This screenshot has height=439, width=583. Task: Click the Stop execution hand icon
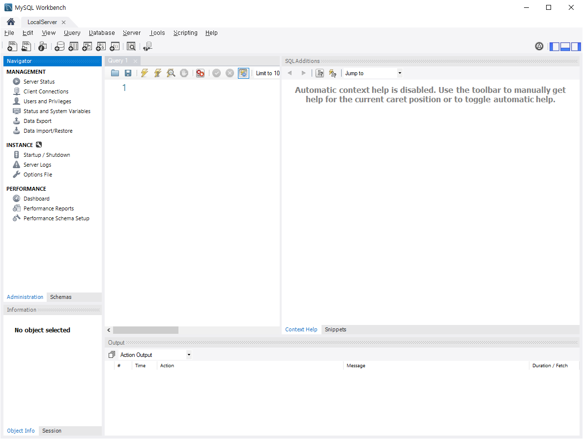(184, 73)
